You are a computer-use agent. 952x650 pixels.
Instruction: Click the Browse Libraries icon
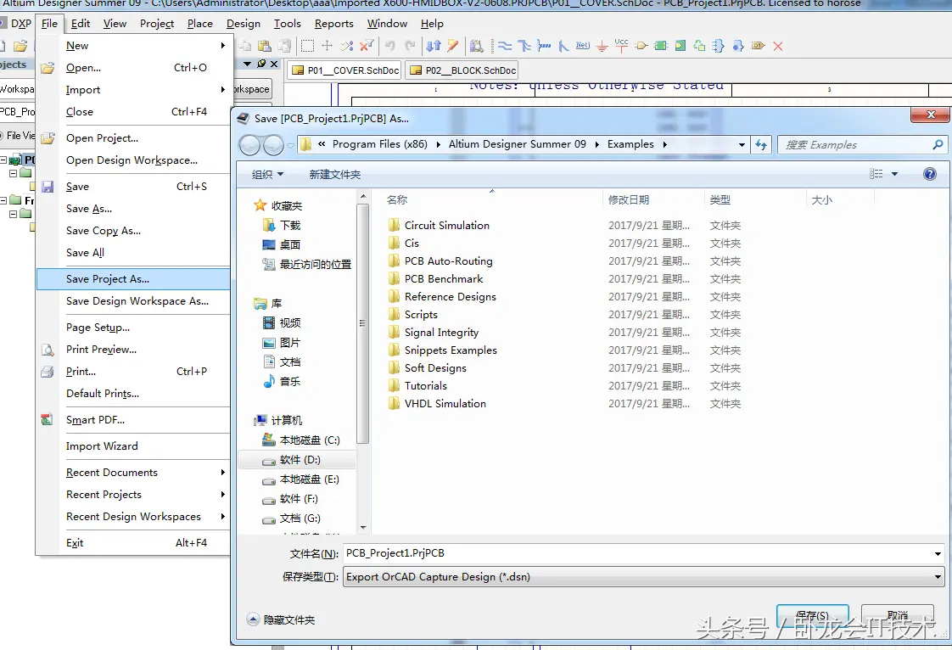coord(477,46)
